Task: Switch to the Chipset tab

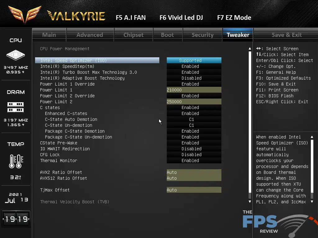Action: tap(134, 35)
